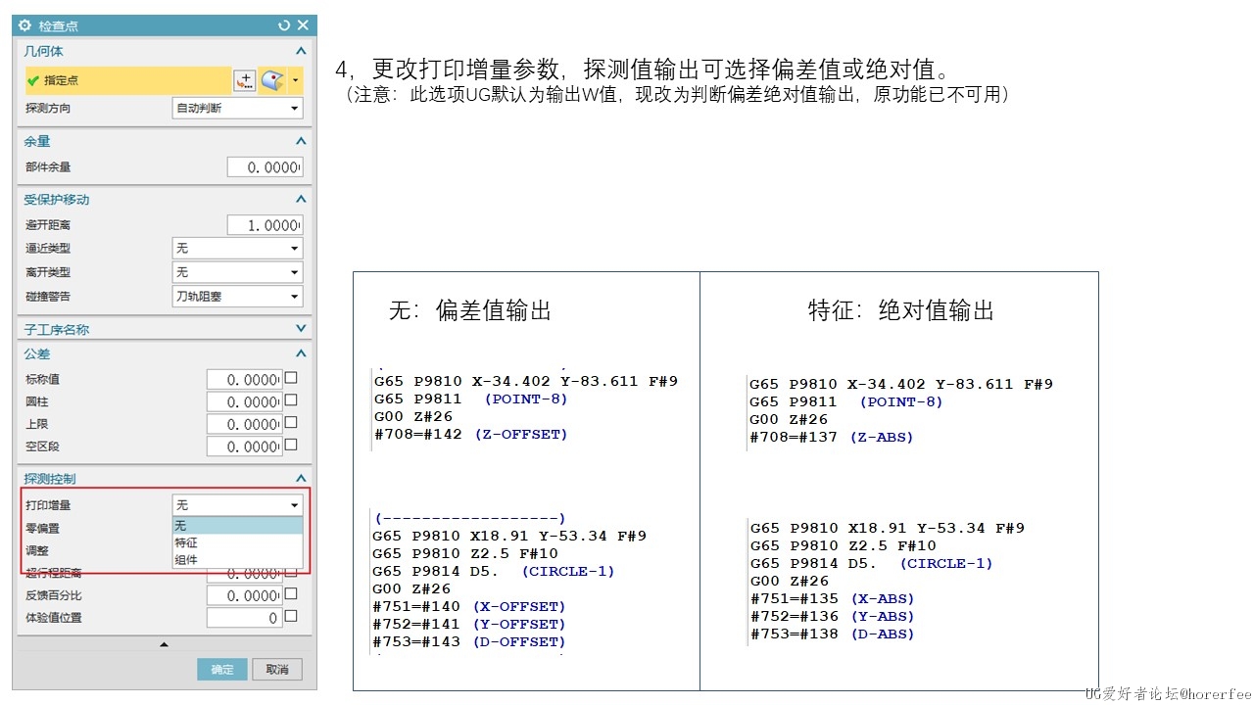1254x705 pixels.
Task: Close the 检查点 dialog
Action: tap(303, 25)
